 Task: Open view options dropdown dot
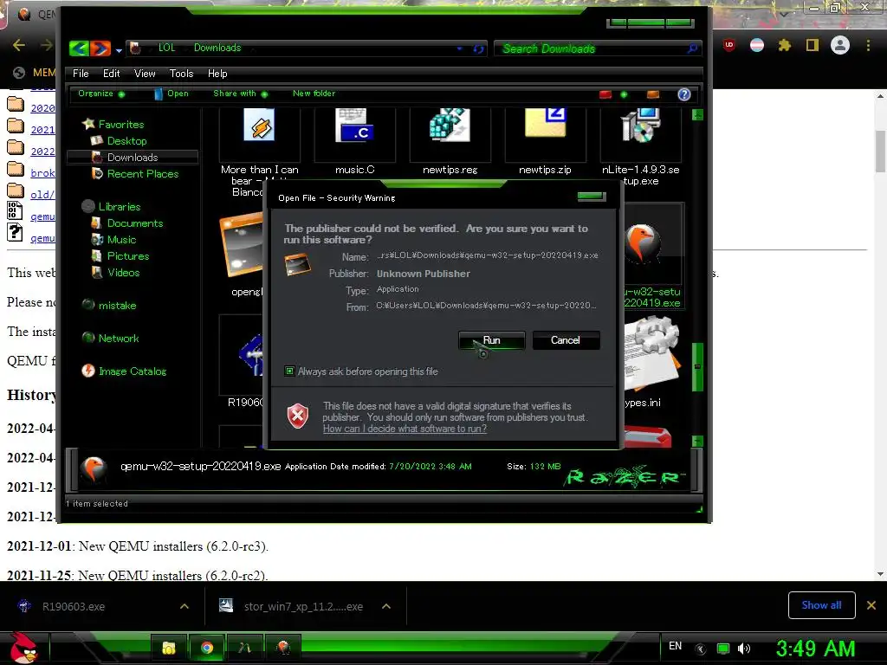tap(624, 94)
